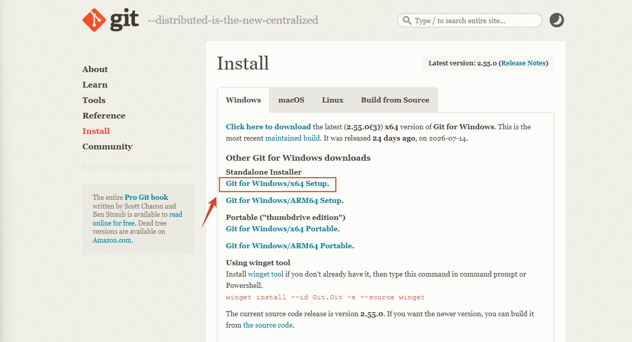Select the Linux tab

(x=333, y=100)
